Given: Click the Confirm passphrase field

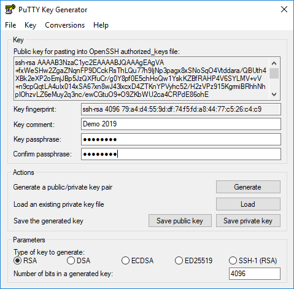Looking at the screenshot, I should pos(181,154).
